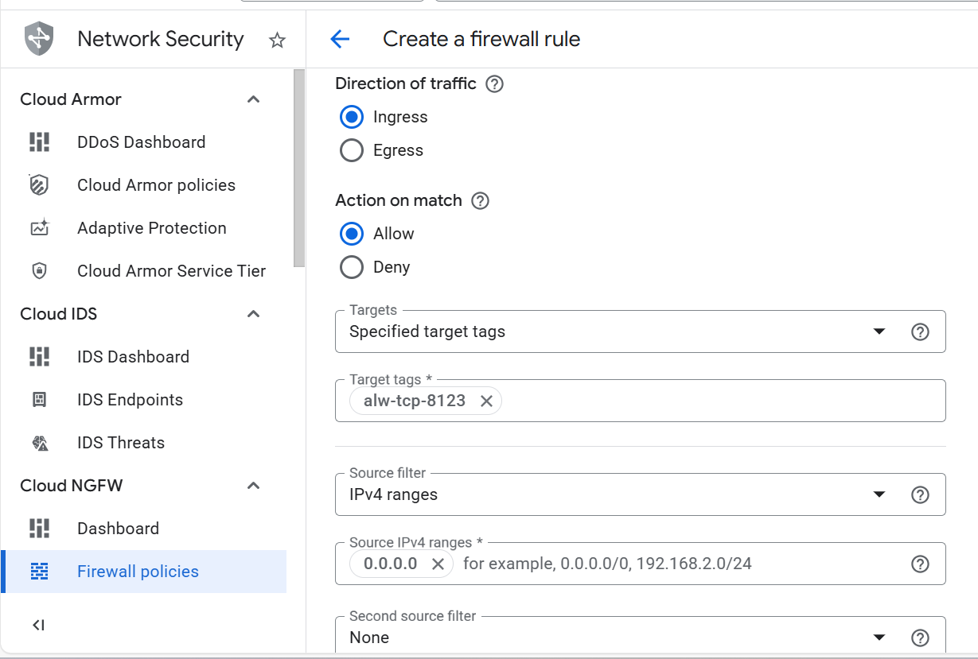The image size is (978, 659).
Task: Remove the alw-tcp-8123 target tag
Action: pyautogui.click(x=486, y=401)
